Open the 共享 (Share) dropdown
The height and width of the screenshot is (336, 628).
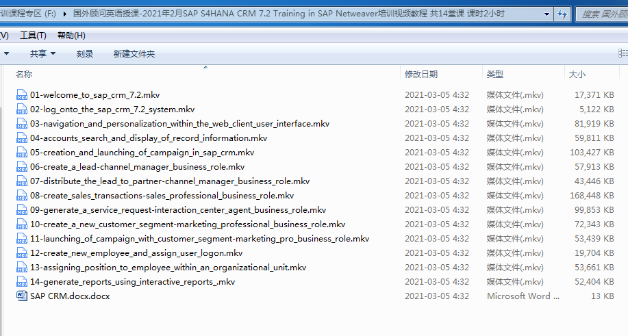pyautogui.click(x=42, y=53)
